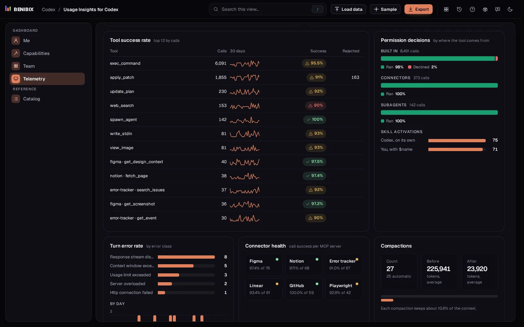
Task: Navigate to Codex breadcrumb link
Action: (48, 9)
